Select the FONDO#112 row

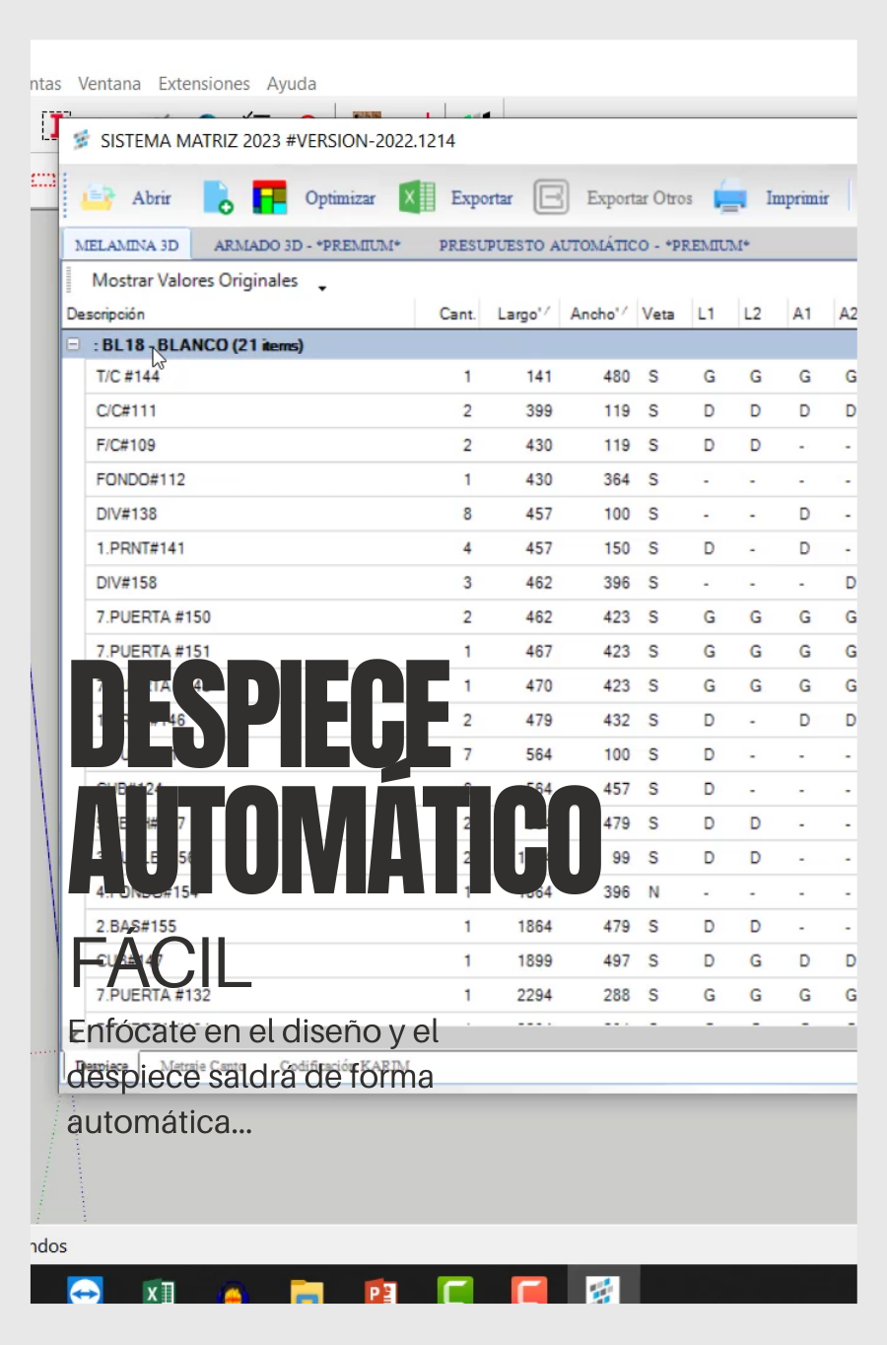tap(141, 479)
